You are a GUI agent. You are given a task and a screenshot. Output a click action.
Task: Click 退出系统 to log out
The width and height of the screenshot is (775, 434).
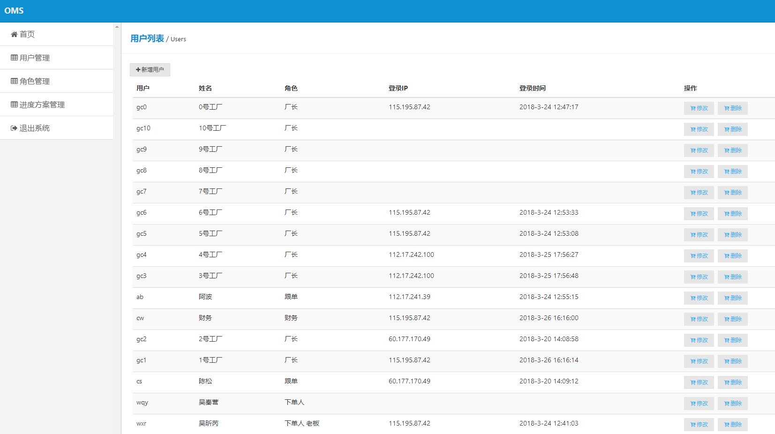(x=56, y=128)
